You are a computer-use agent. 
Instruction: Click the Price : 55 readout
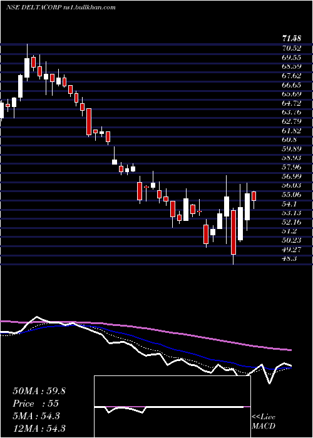click(x=36, y=404)
